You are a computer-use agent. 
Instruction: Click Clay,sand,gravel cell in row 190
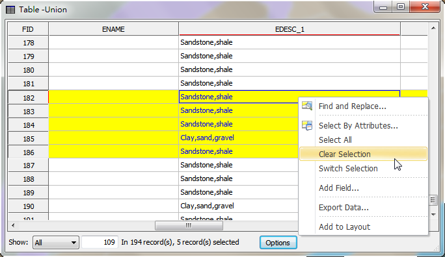pos(238,206)
